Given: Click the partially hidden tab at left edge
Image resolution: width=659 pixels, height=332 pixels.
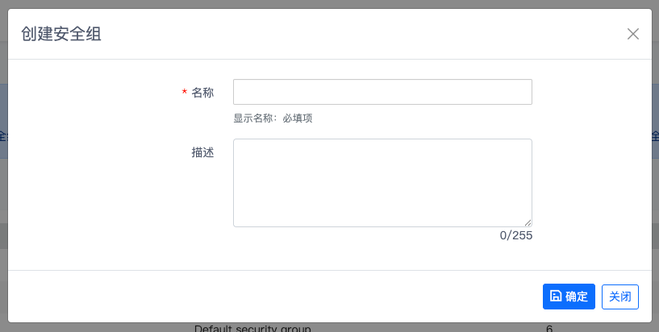Looking at the screenshot, I should point(3,137).
